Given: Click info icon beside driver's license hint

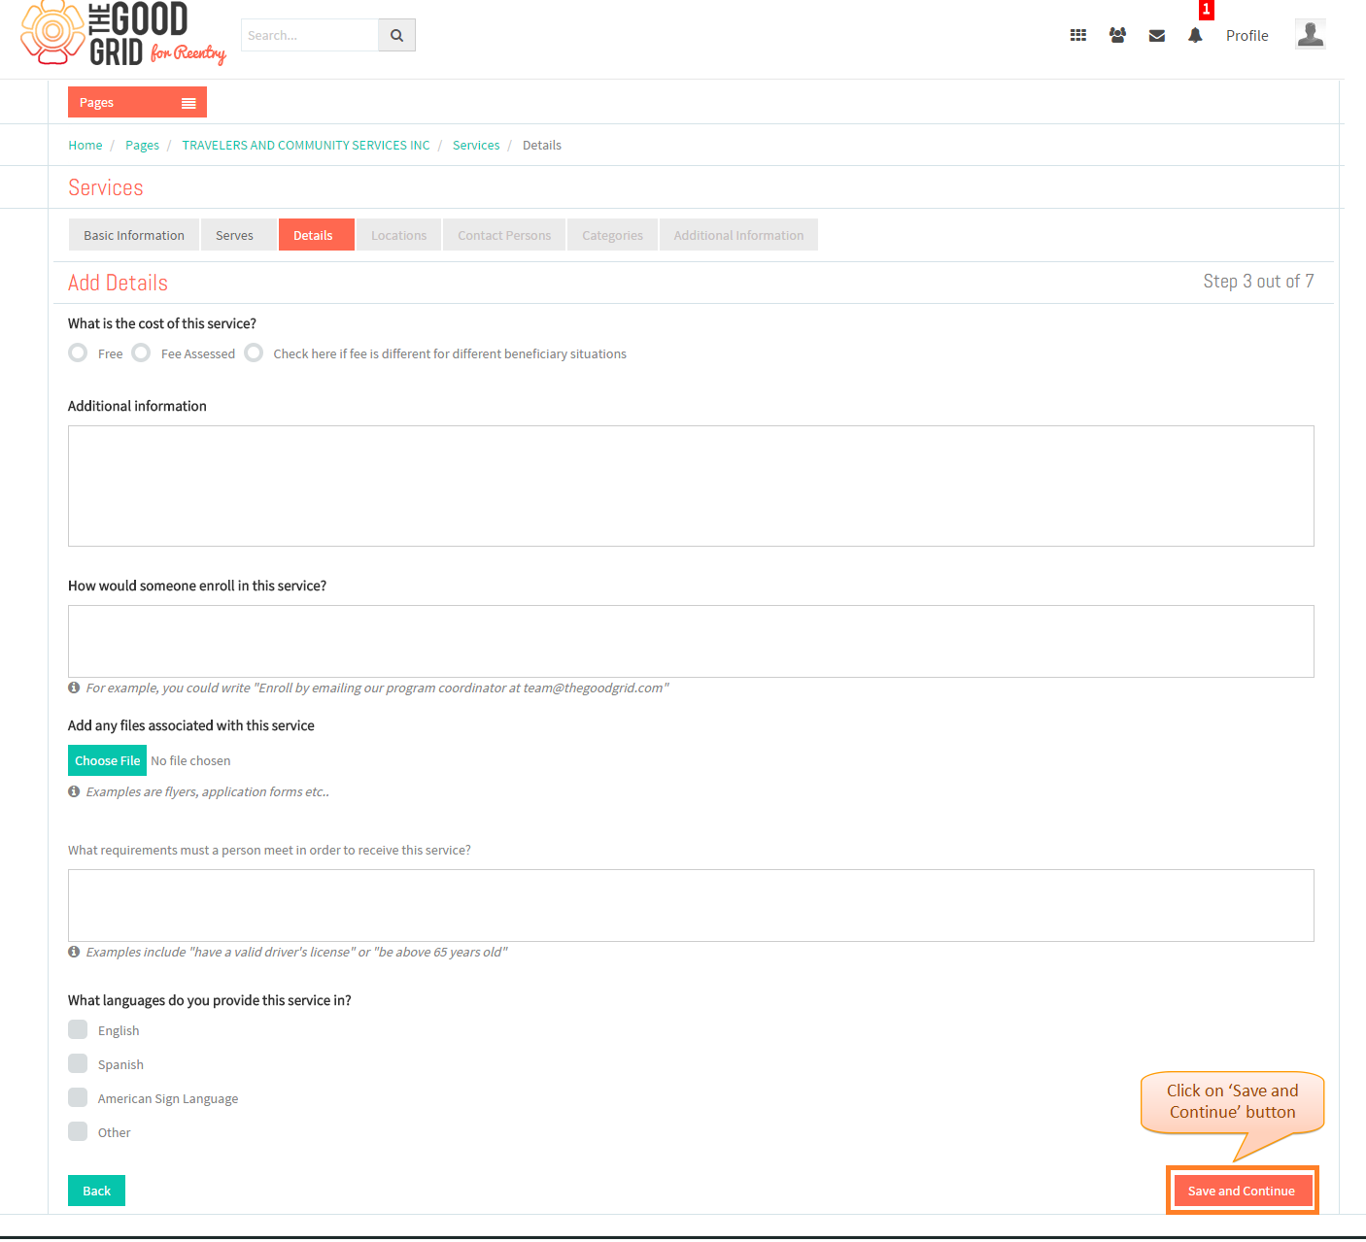Looking at the screenshot, I should point(74,952).
